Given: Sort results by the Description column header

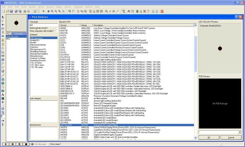Looking at the screenshot, I should 143,25.
